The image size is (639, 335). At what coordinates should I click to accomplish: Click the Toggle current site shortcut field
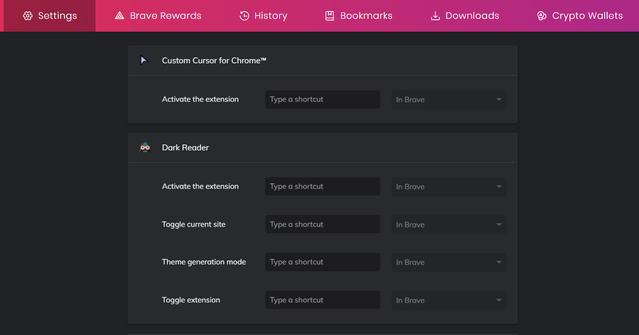coord(323,224)
